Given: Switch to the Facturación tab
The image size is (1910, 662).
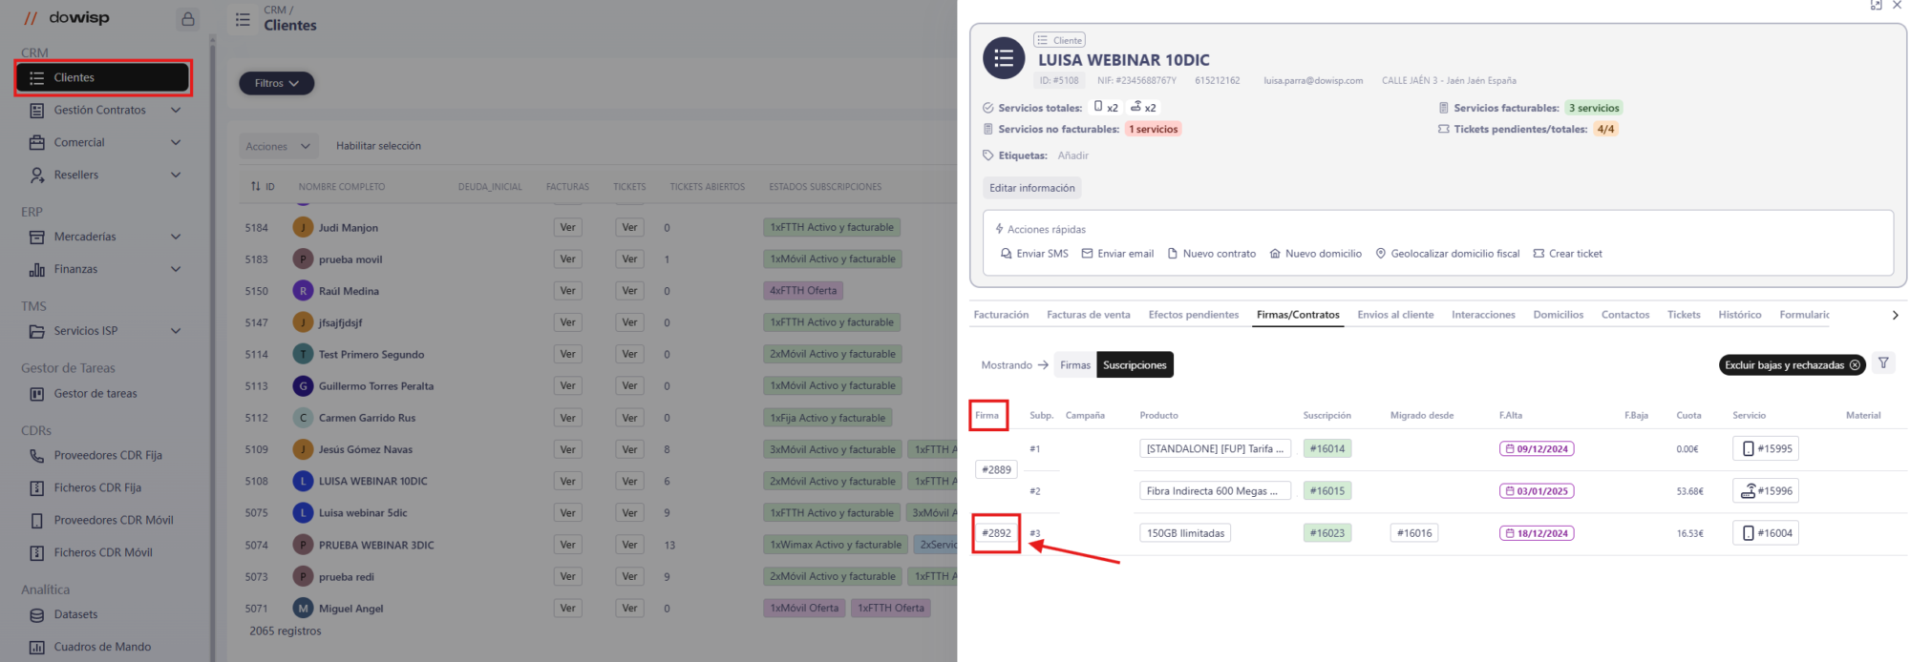Looking at the screenshot, I should [x=1001, y=315].
